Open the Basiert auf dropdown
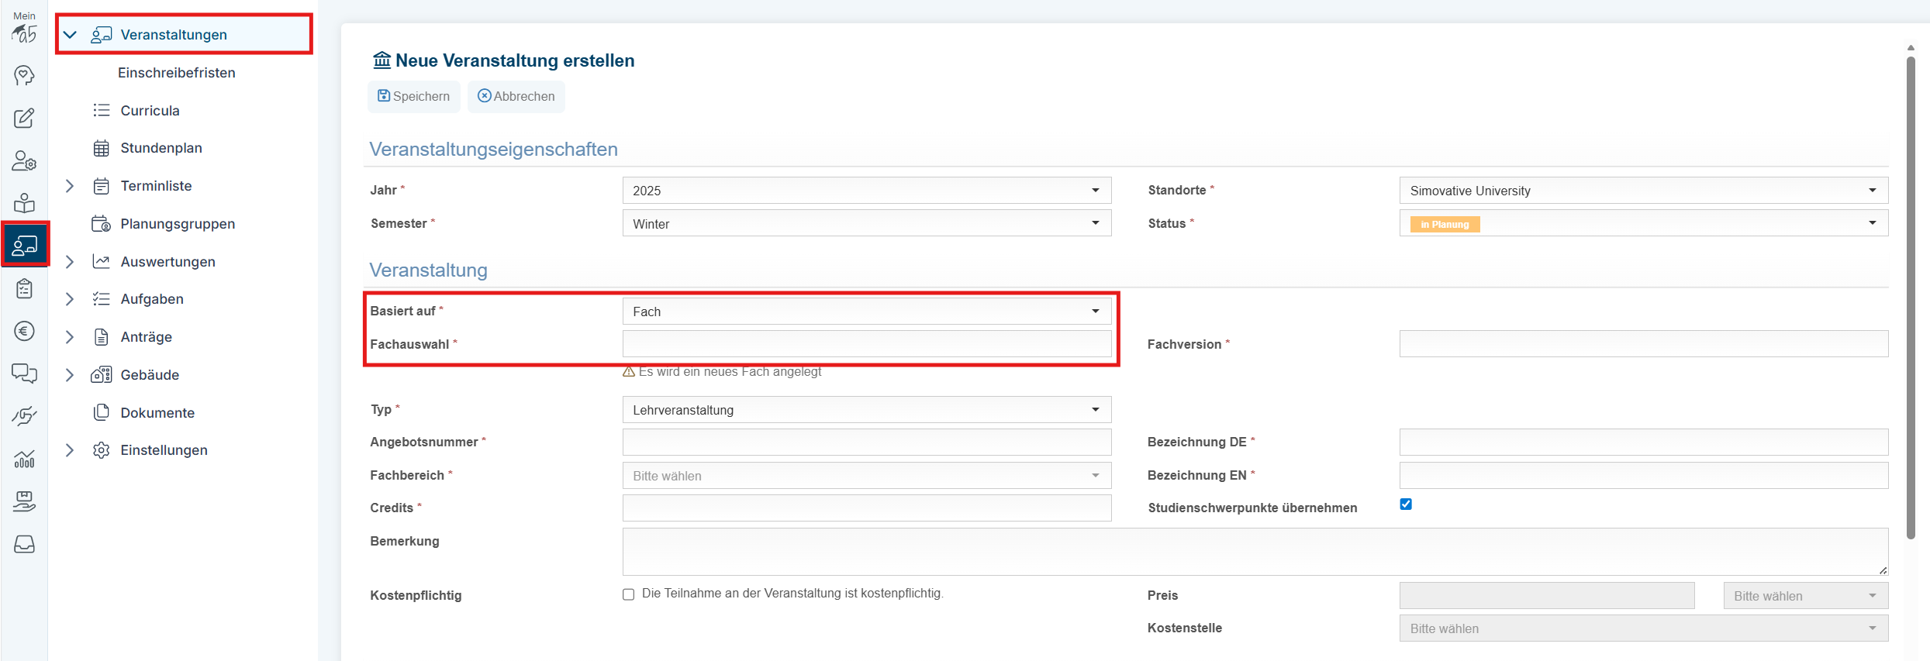The image size is (1930, 661). [866, 312]
